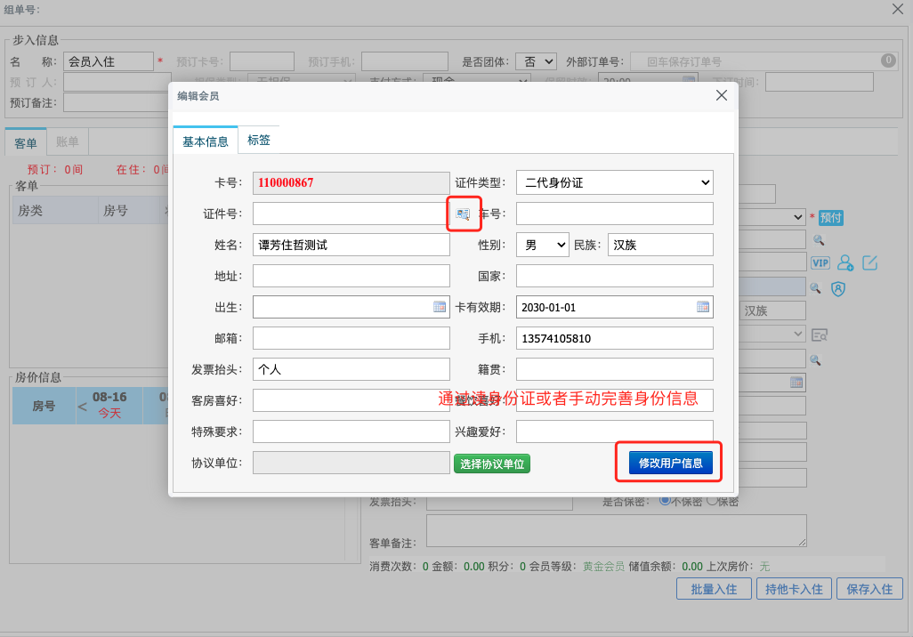Open the 标签 tab in 编辑会员

(259, 141)
